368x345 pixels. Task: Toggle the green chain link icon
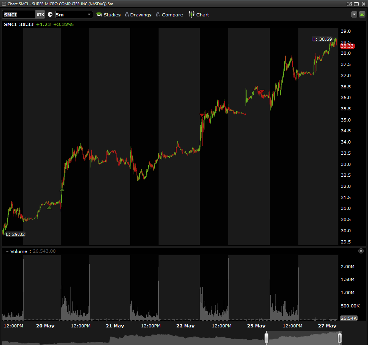coord(362,14)
